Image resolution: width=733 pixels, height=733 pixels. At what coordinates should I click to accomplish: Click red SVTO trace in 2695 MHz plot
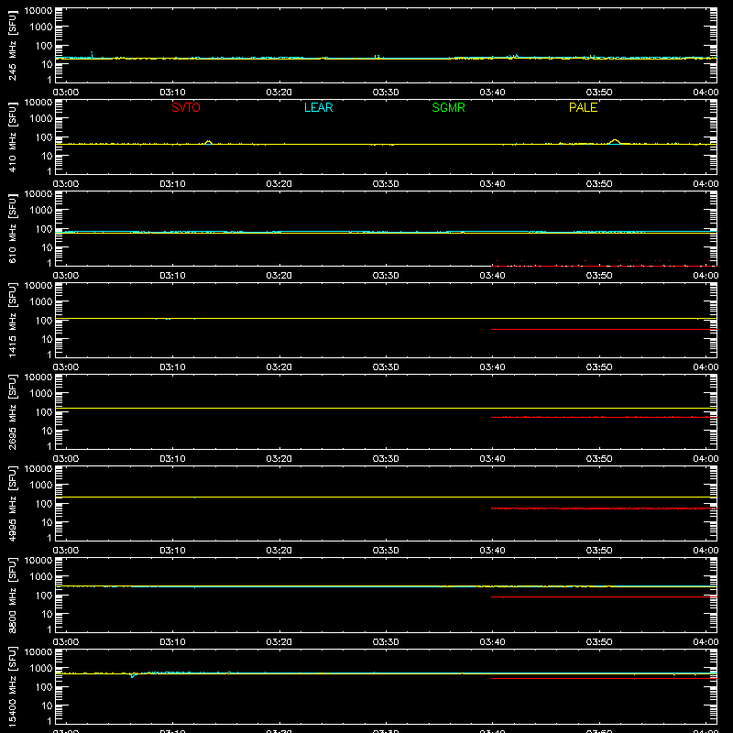pyautogui.click(x=604, y=417)
